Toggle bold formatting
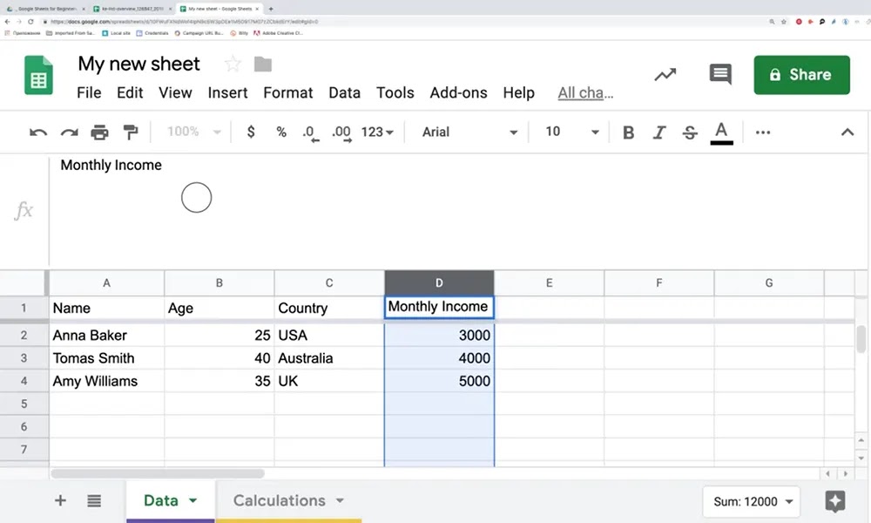Image resolution: width=871 pixels, height=523 pixels. pyautogui.click(x=628, y=132)
